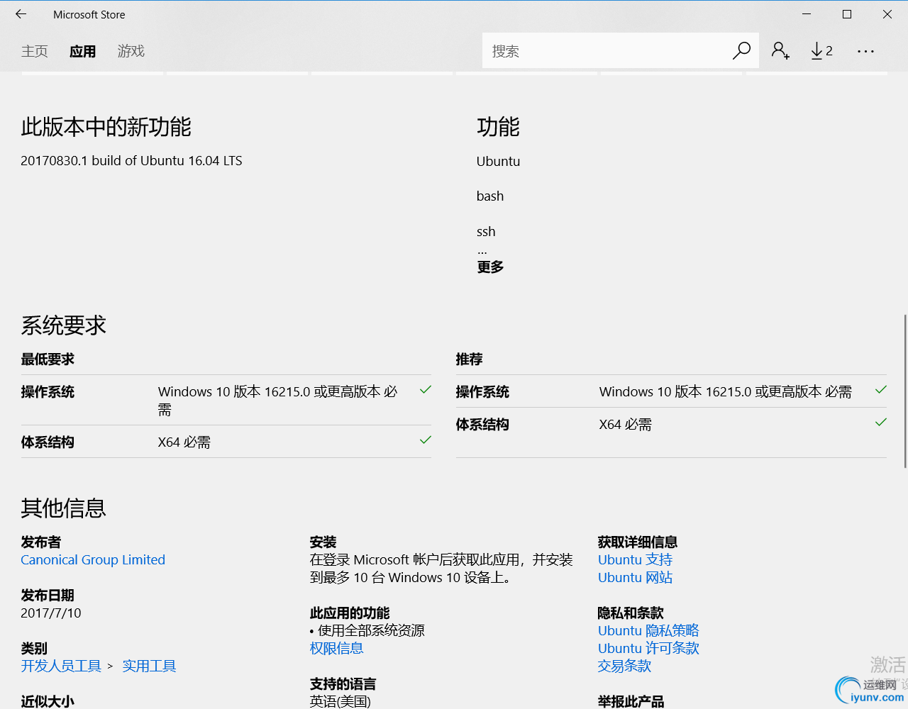Open the Ubuntu 支持 link
Image resolution: width=908 pixels, height=709 pixels.
point(635,559)
